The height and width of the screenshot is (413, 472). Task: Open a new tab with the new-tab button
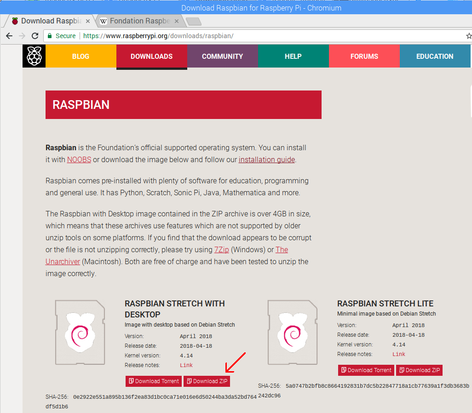pos(194,21)
